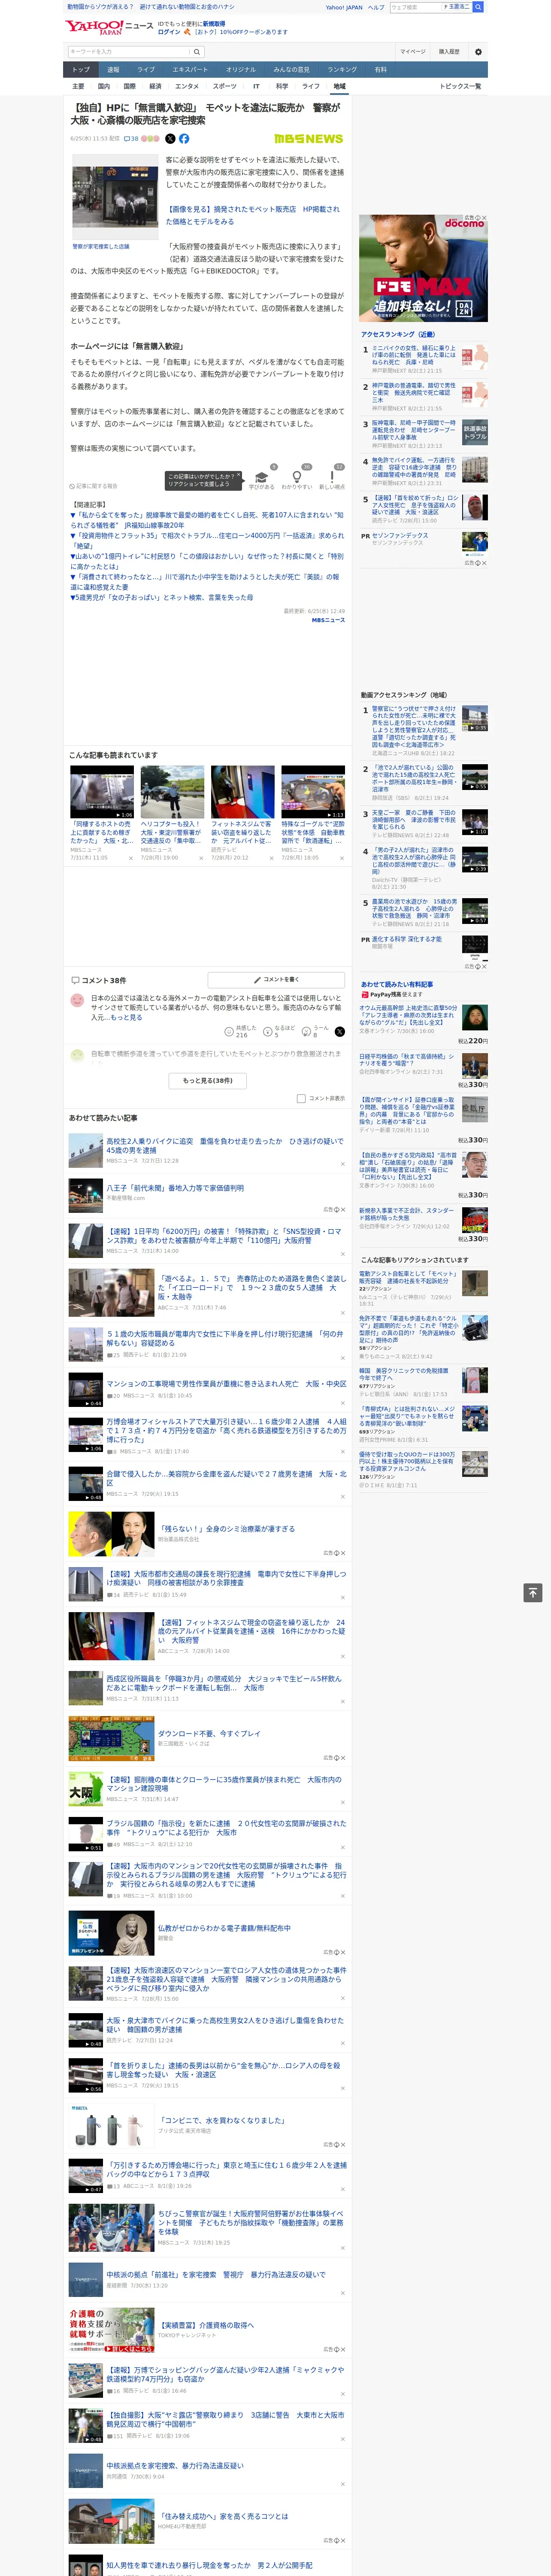Share article on X icon
The width and height of the screenshot is (551, 2576).
170,139
